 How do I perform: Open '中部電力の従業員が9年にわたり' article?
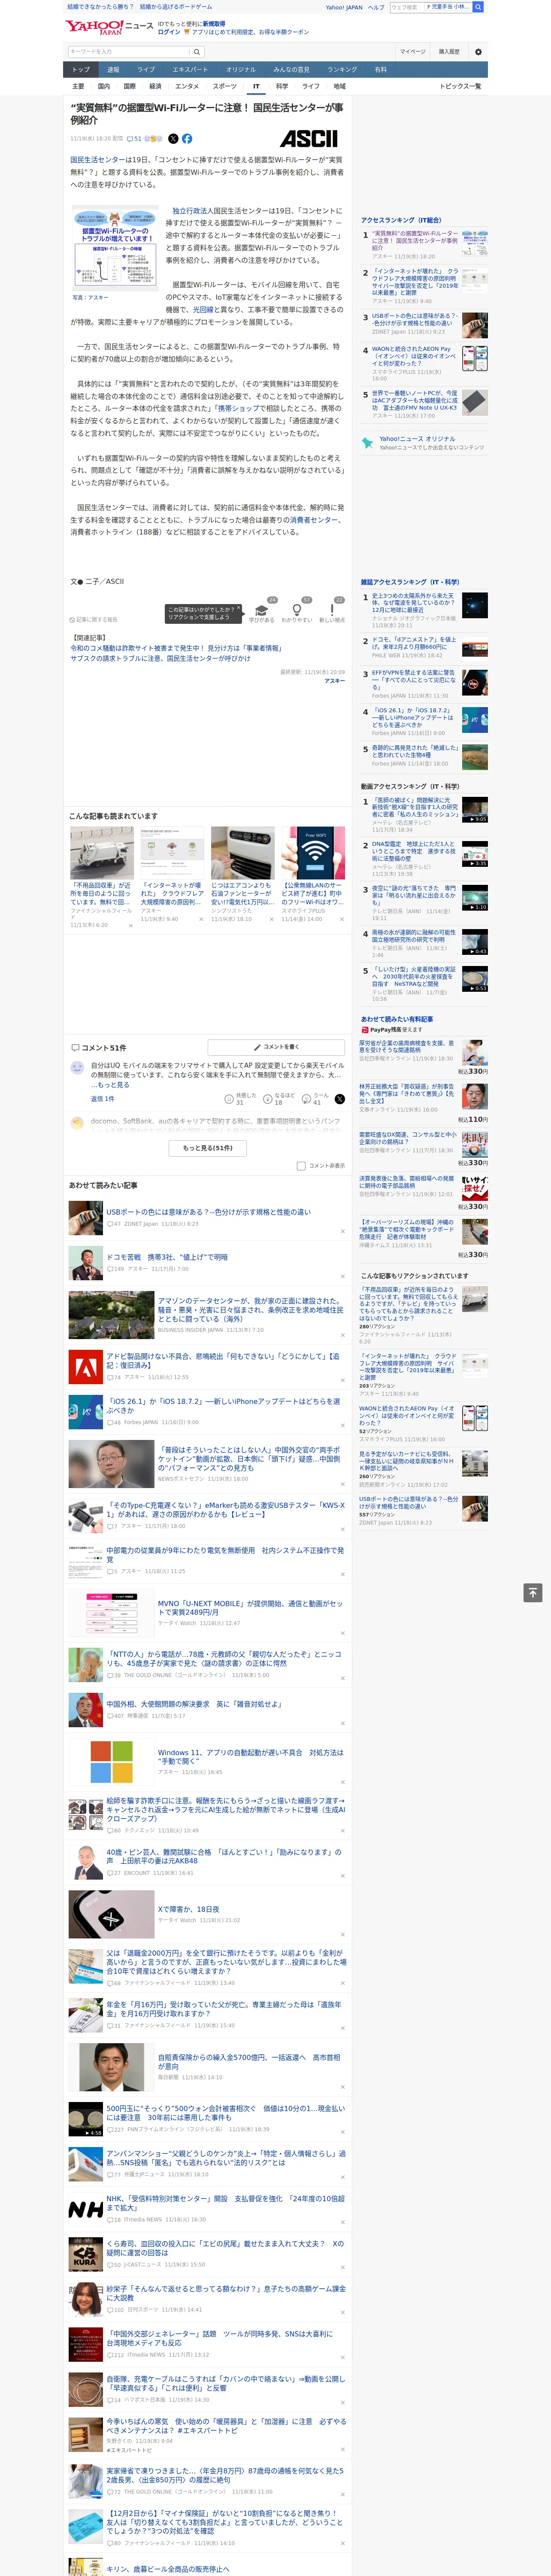225,1555
